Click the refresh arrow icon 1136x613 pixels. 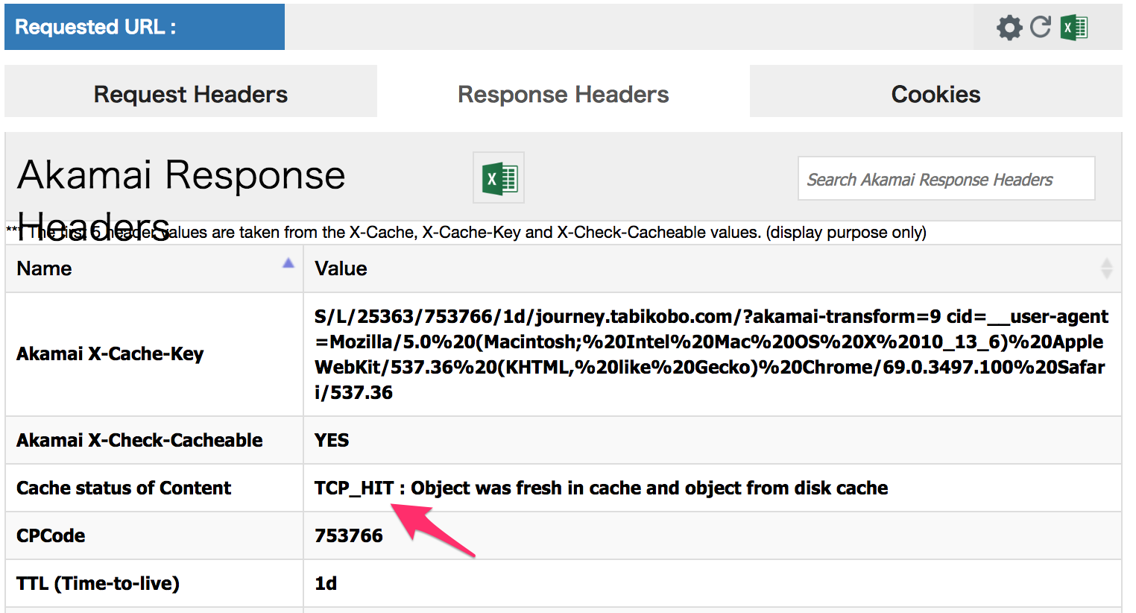[x=1041, y=27]
